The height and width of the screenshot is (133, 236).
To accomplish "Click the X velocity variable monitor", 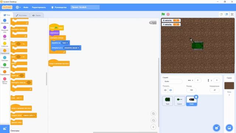I will coord(171,20).
